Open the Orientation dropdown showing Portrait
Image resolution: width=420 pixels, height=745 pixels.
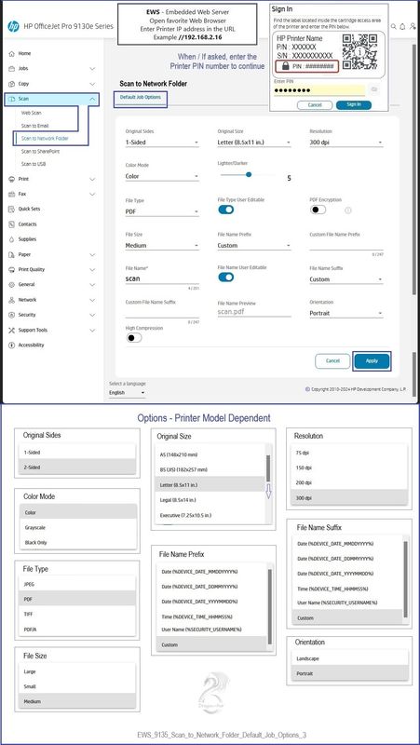point(345,314)
